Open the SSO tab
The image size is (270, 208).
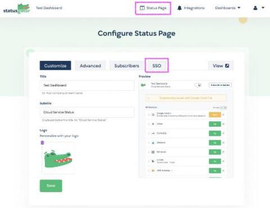point(157,65)
